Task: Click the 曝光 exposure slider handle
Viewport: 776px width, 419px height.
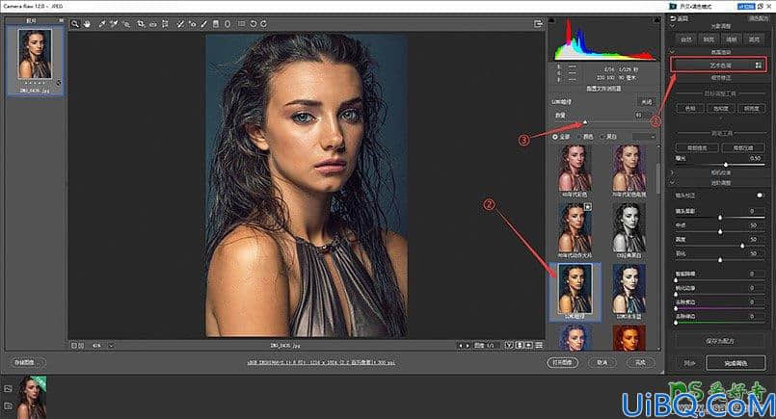Action: pyautogui.click(x=726, y=165)
